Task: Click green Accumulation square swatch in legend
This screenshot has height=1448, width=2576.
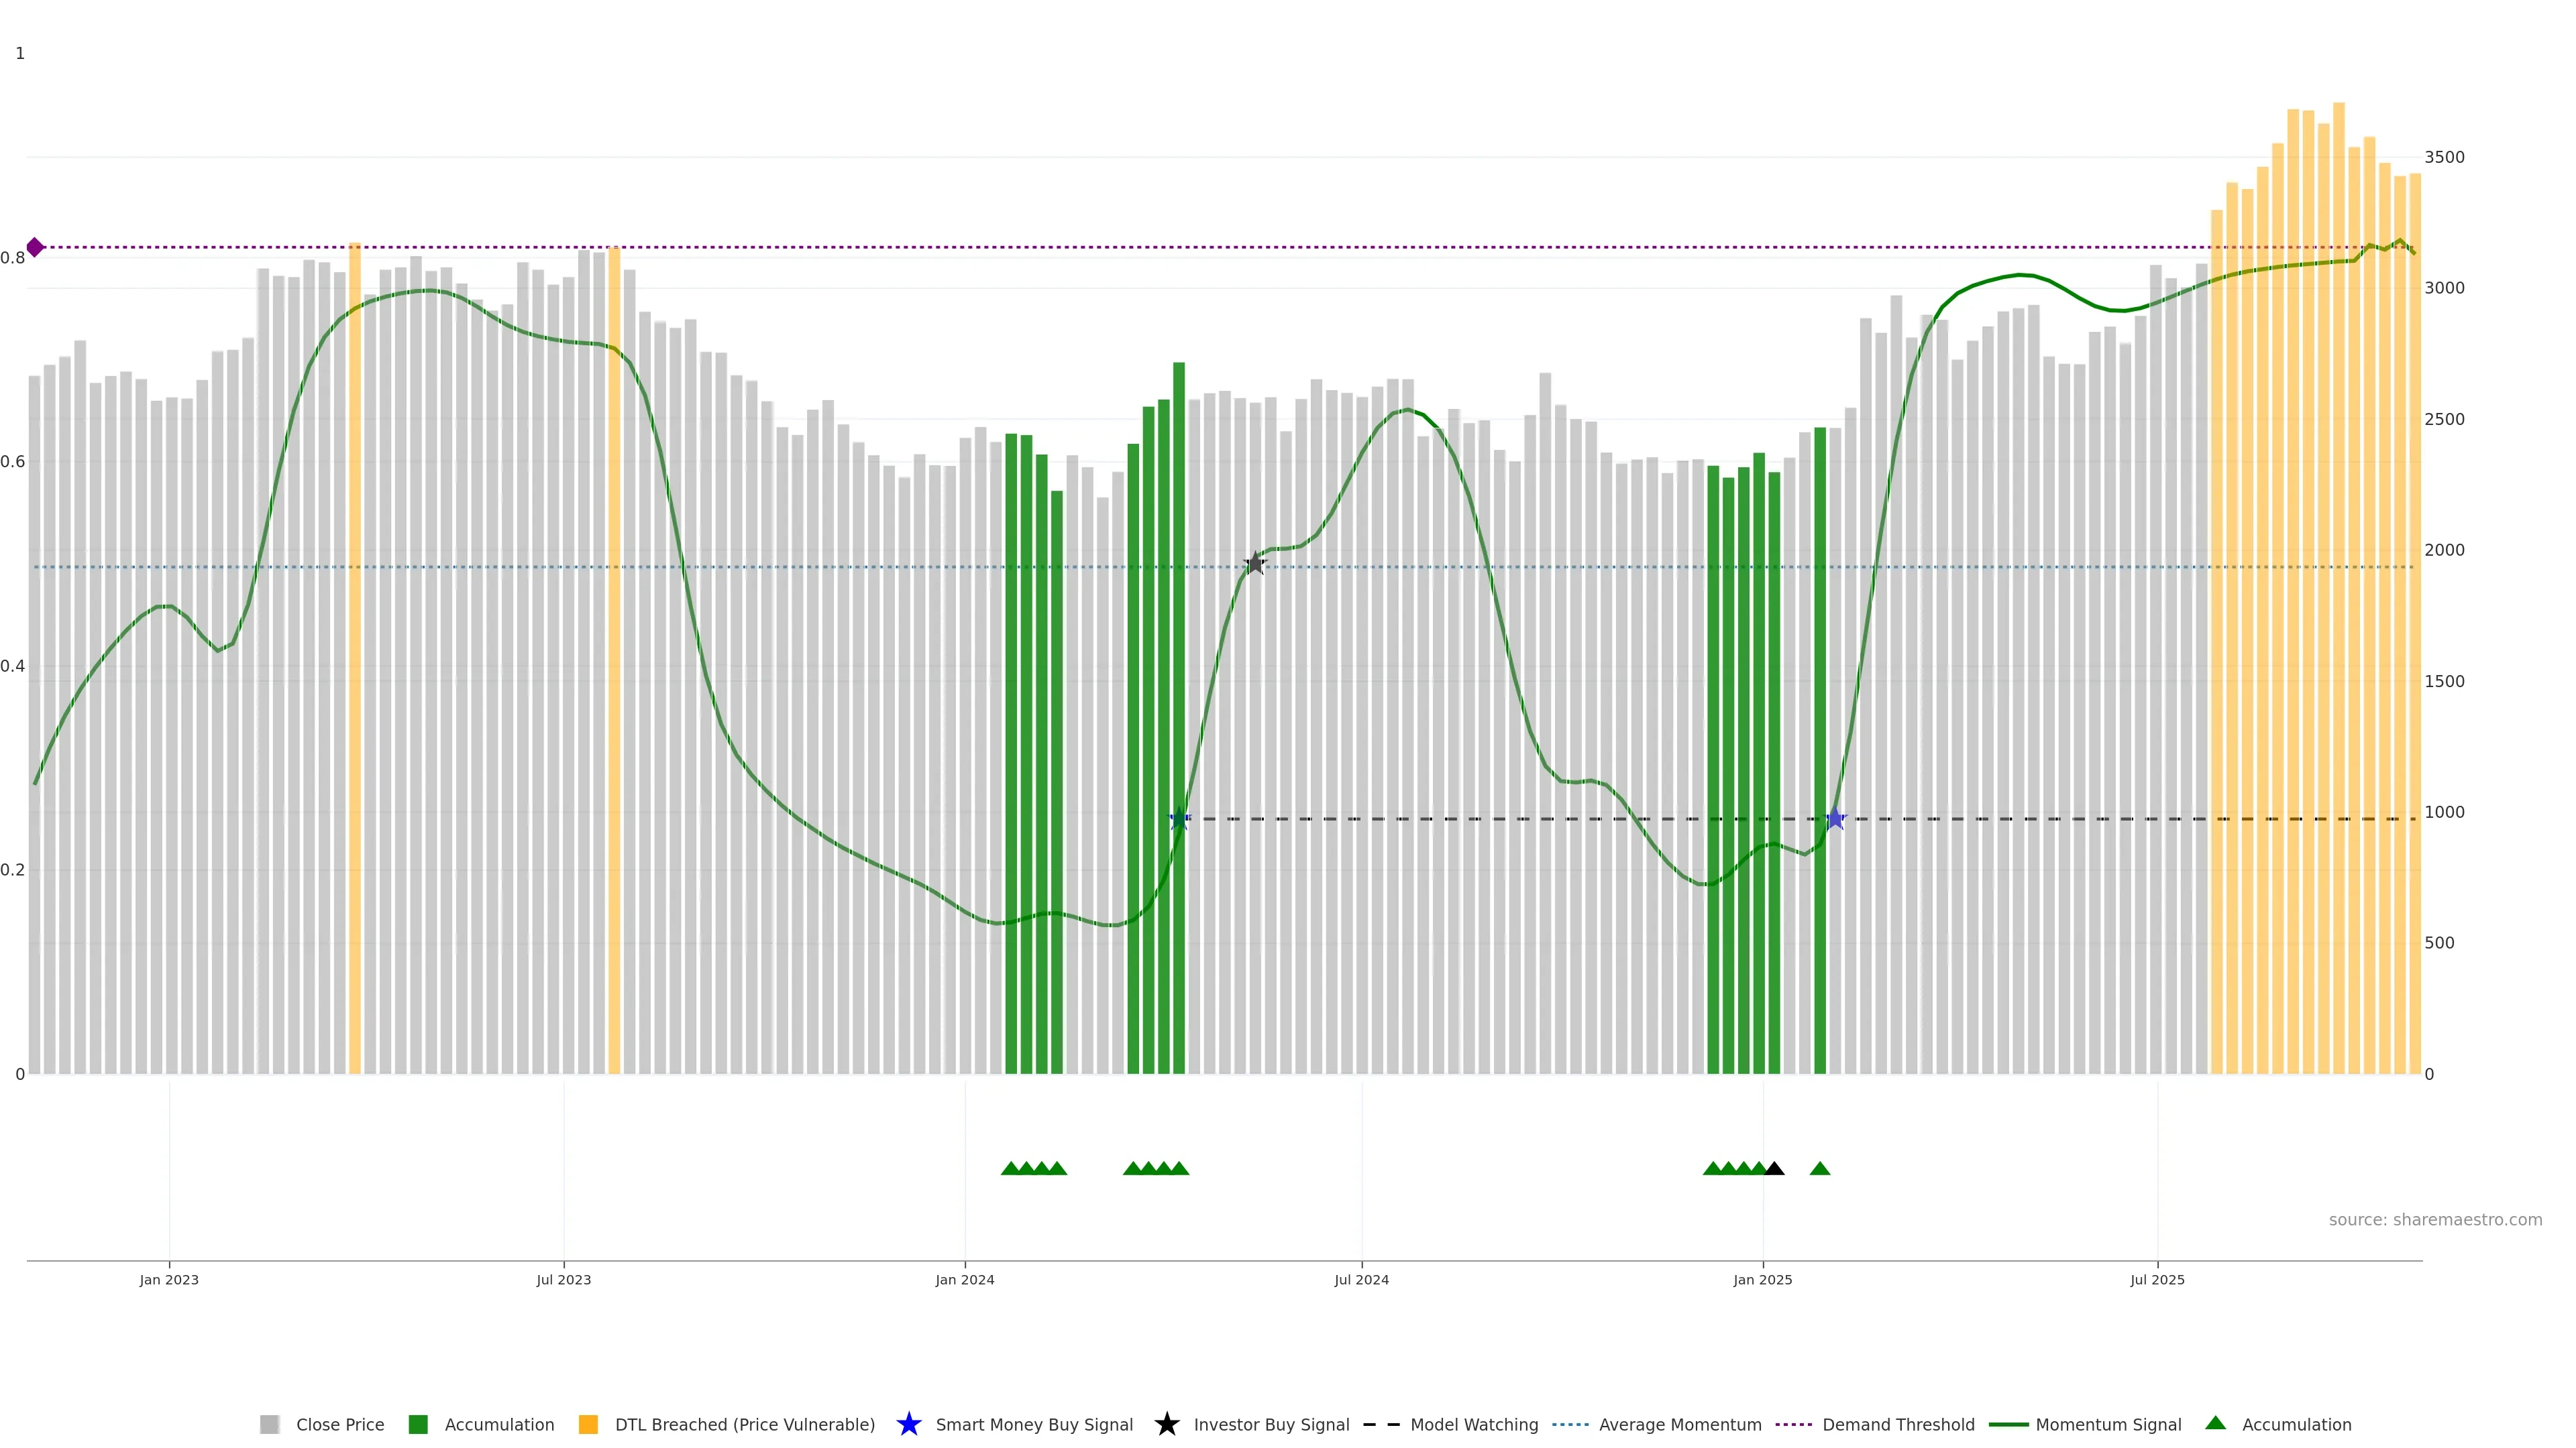Action: pyautogui.click(x=418, y=1424)
